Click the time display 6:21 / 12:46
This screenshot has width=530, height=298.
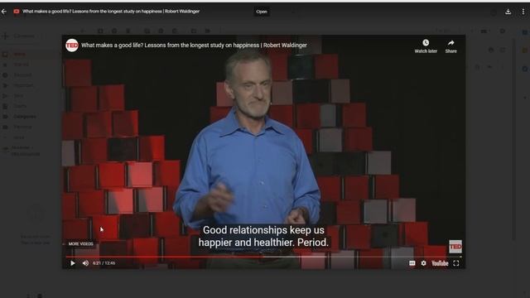pos(104,263)
